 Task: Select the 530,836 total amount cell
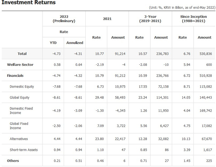coord(204,54)
